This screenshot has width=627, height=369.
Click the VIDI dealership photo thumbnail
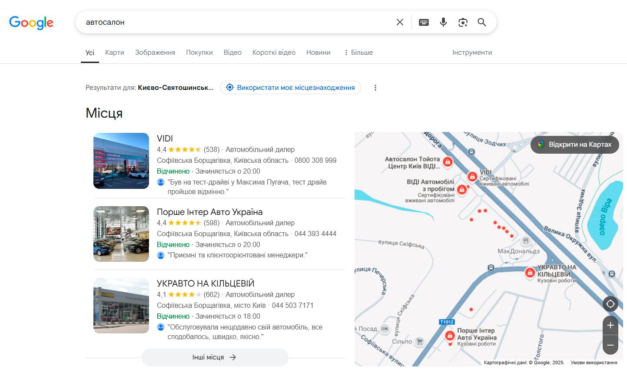point(121,161)
